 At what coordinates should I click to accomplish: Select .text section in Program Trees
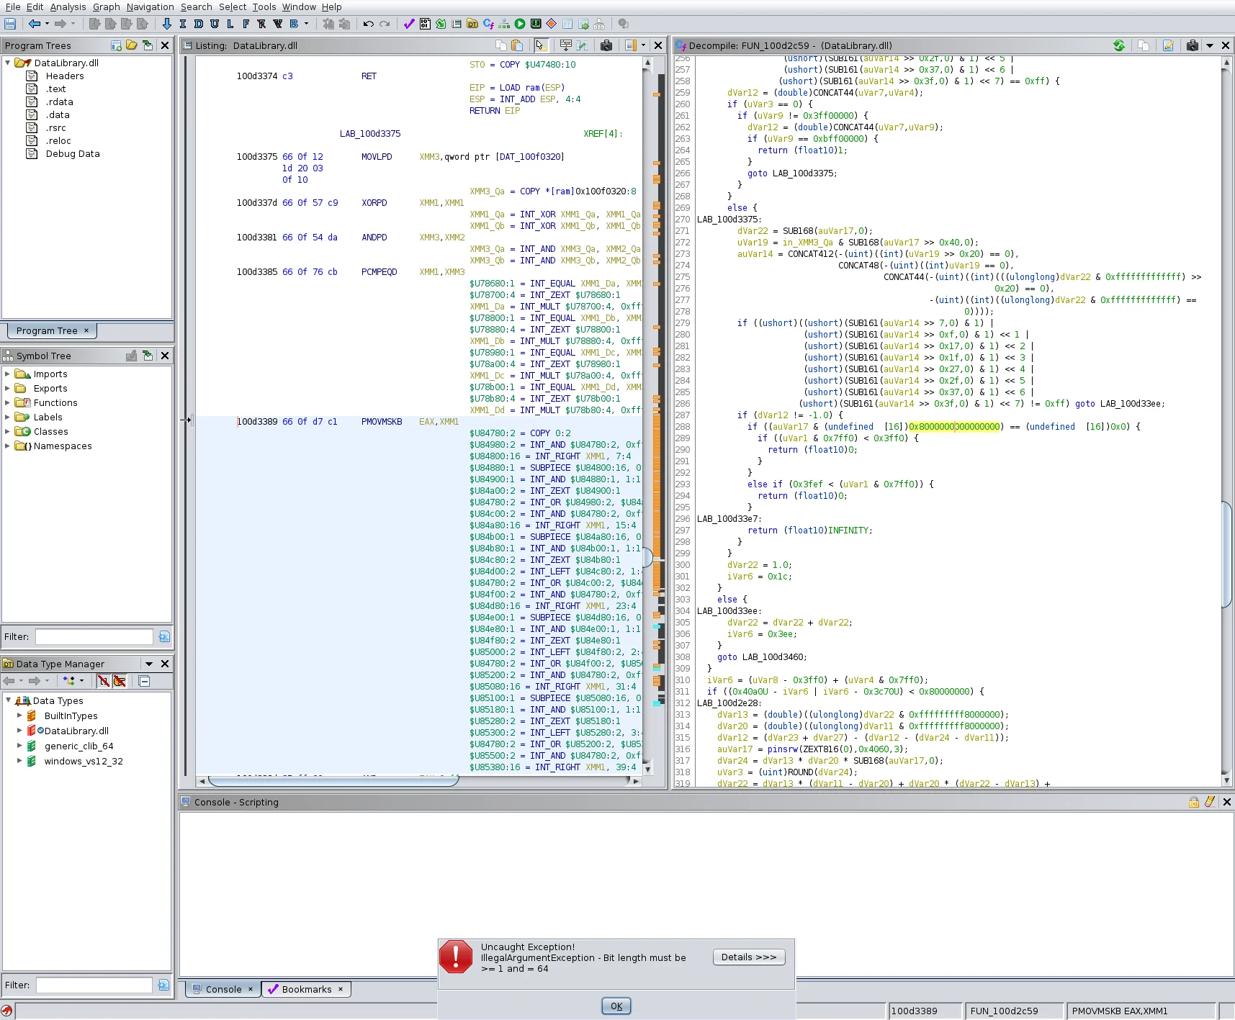pyautogui.click(x=56, y=89)
